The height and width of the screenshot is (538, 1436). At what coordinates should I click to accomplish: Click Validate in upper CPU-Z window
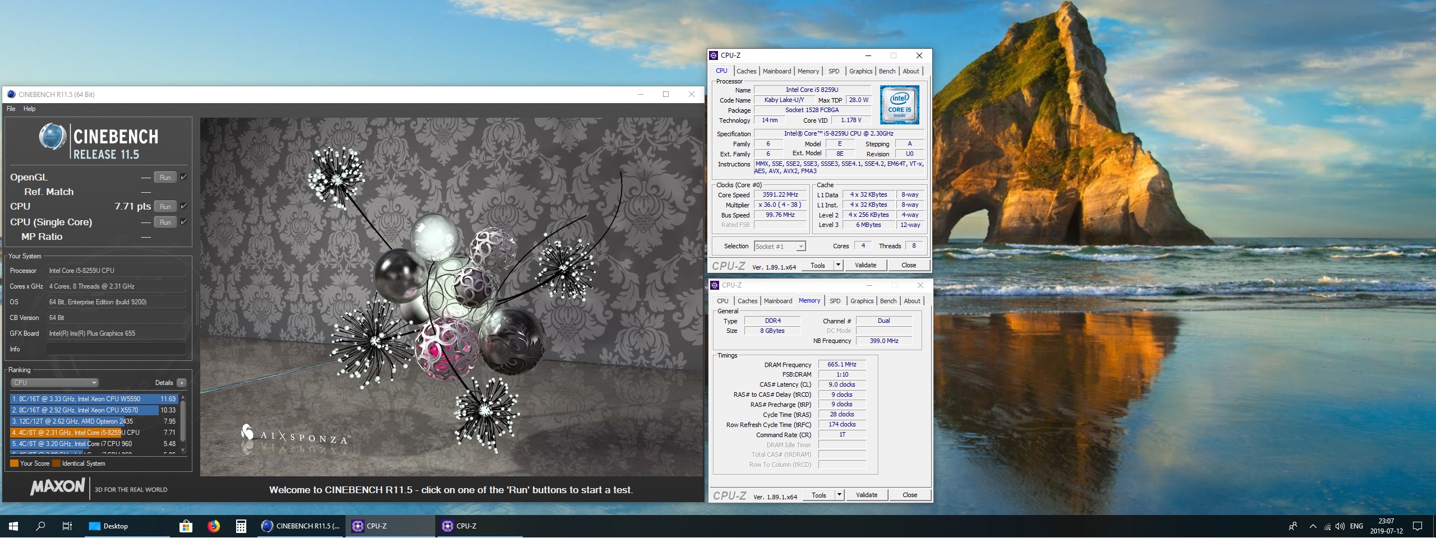pyautogui.click(x=866, y=265)
